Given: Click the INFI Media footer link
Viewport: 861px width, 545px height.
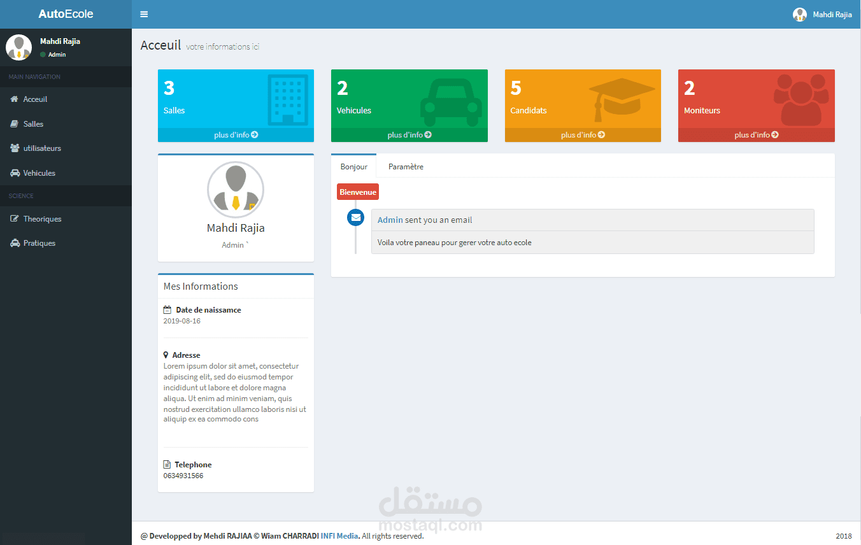Looking at the screenshot, I should pyautogui.click(x=339, y=536).
